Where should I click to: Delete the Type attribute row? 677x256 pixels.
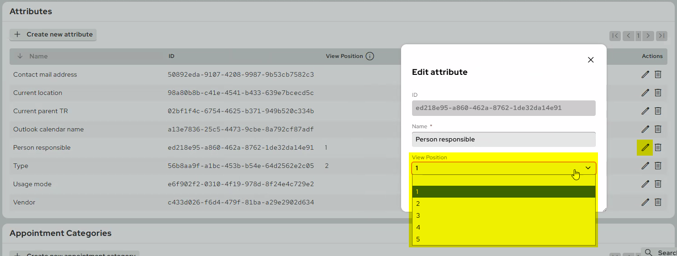coord(658,166)
